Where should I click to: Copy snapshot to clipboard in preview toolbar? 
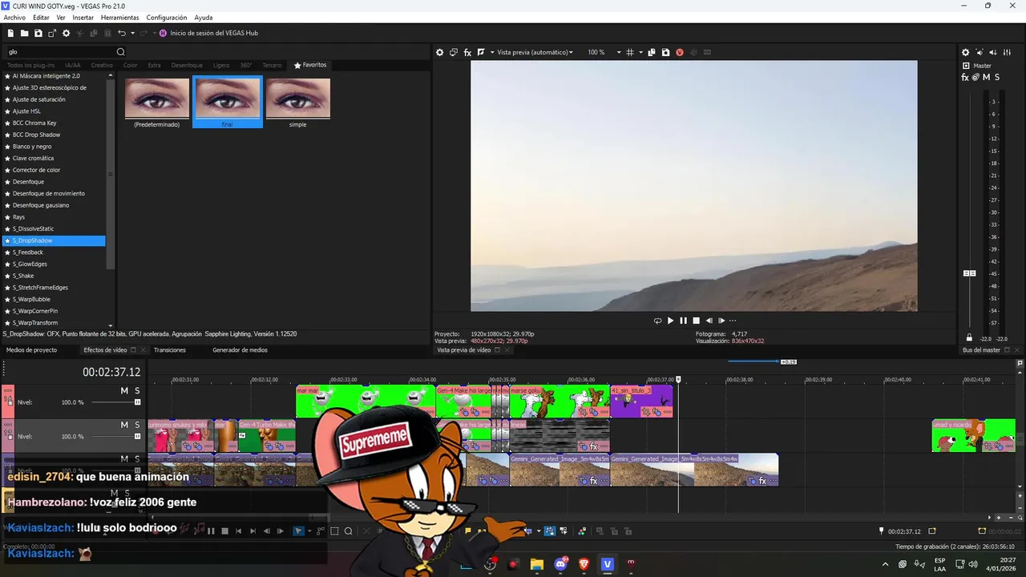652,52
